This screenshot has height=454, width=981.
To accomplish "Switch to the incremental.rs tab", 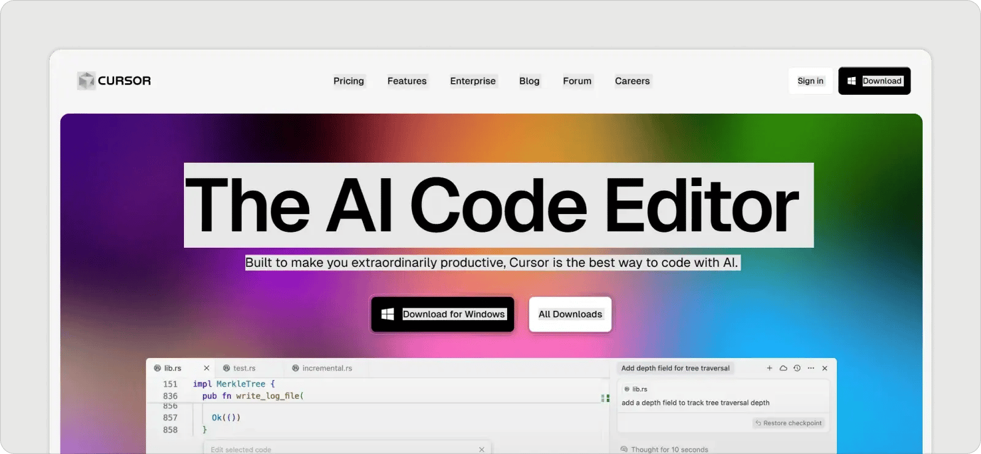I will pos(322,368).
